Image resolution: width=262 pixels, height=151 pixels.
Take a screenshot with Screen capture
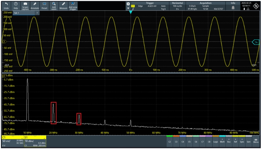(25, 5)
